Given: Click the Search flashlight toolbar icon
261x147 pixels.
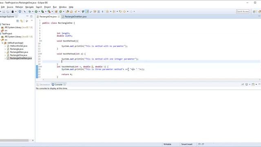Looking at the screenshot, I should click(76, 11).
